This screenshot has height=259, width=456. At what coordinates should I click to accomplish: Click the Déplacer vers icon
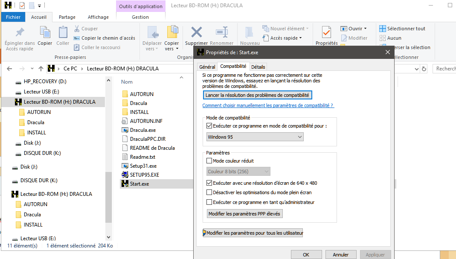pos(153,32)
